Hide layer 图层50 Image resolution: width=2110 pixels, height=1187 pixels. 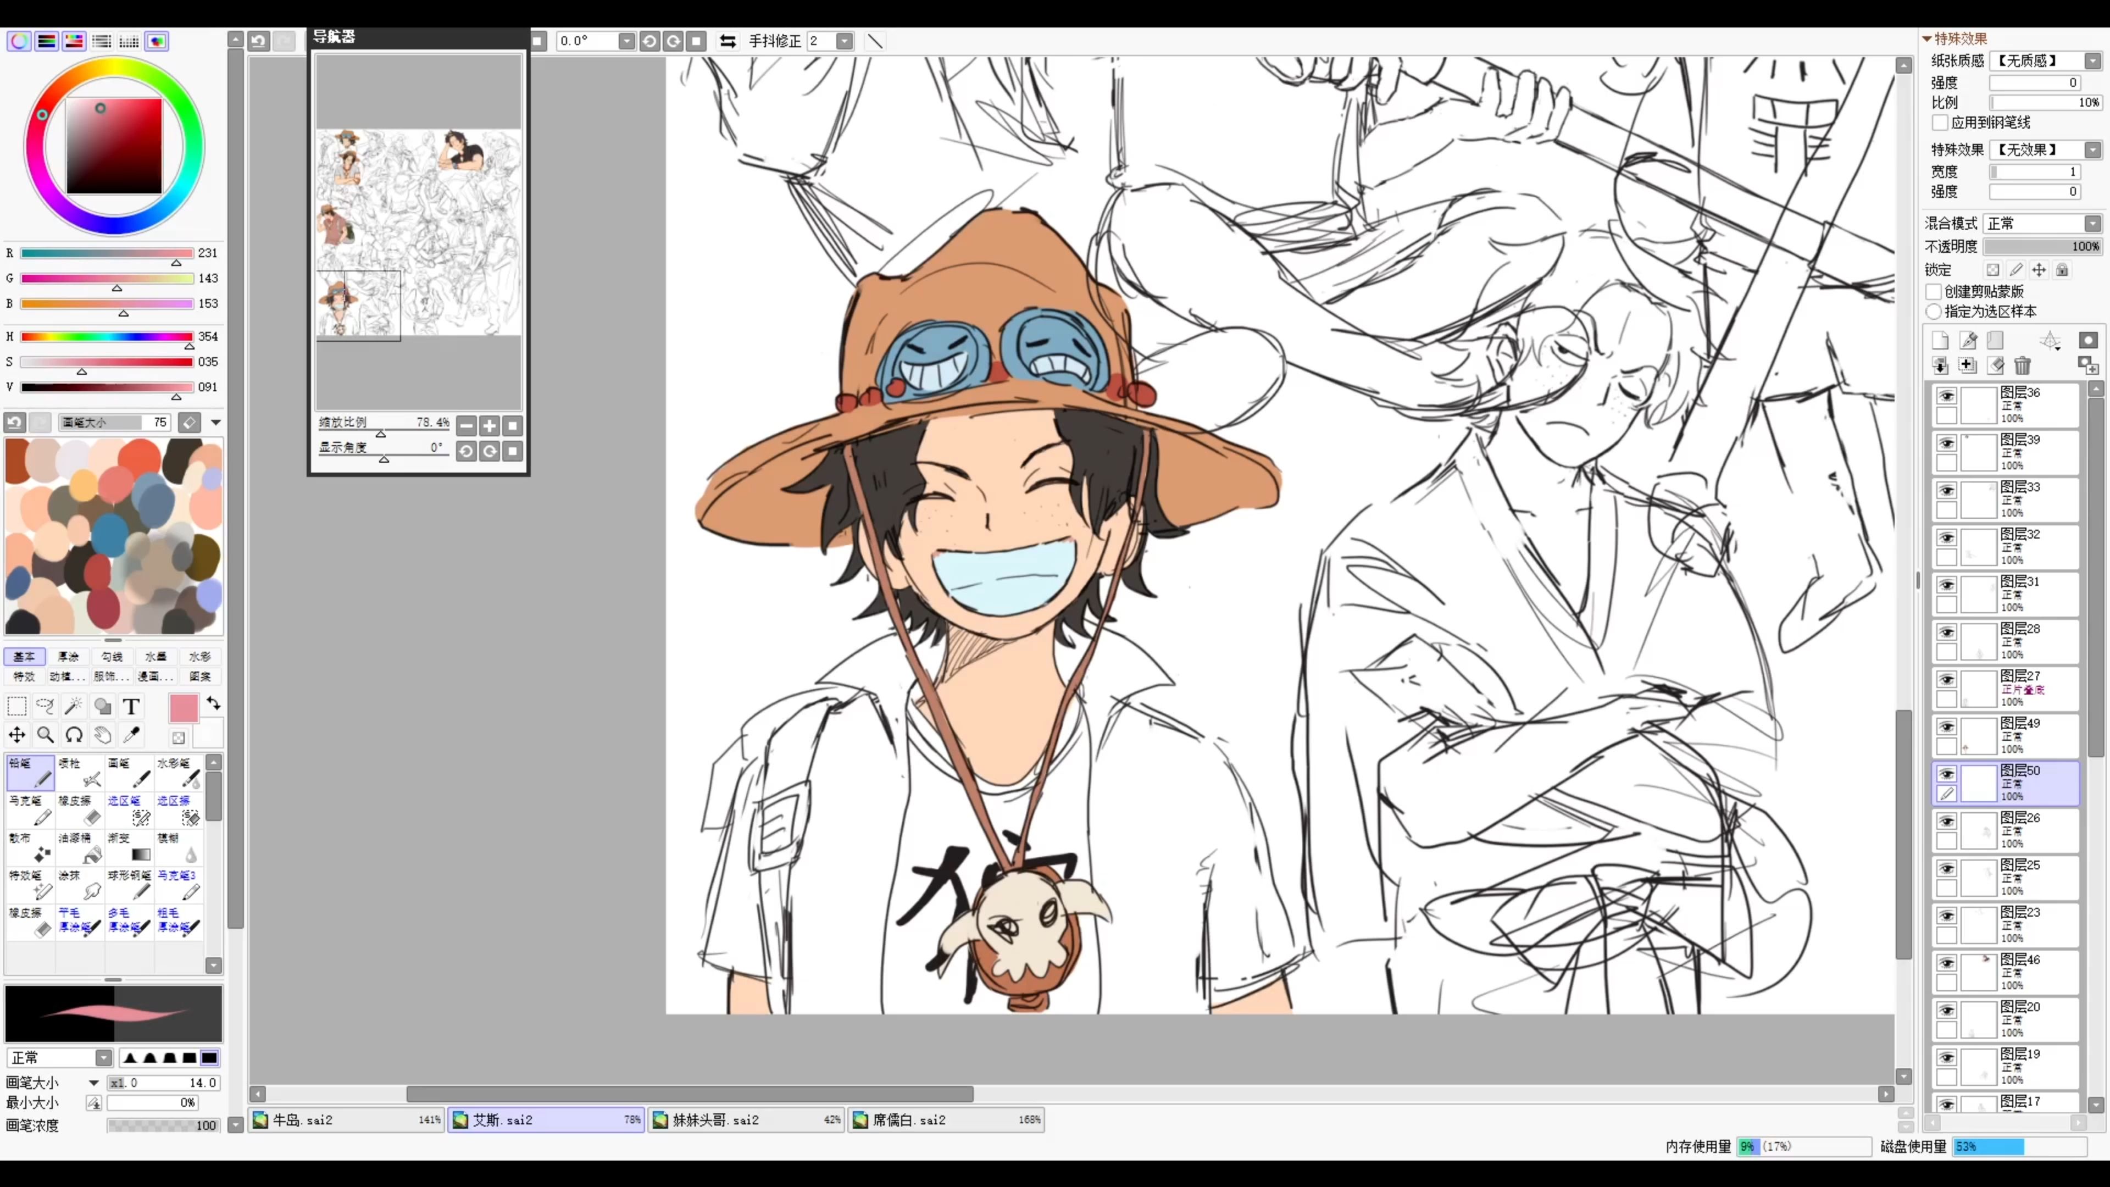click(1946, 774)
